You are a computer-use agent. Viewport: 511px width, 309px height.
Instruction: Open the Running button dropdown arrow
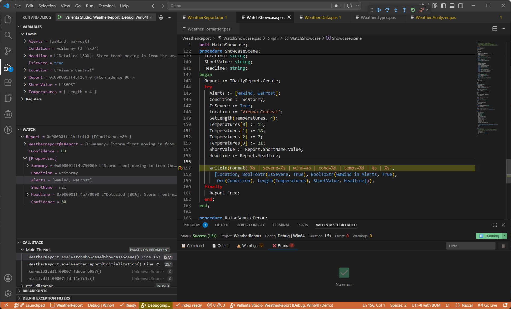(x=504, y=236)
